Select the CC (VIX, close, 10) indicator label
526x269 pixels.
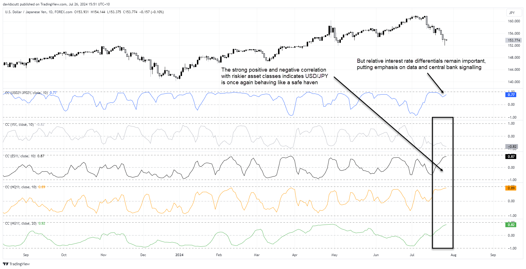(x=19, y=125)
